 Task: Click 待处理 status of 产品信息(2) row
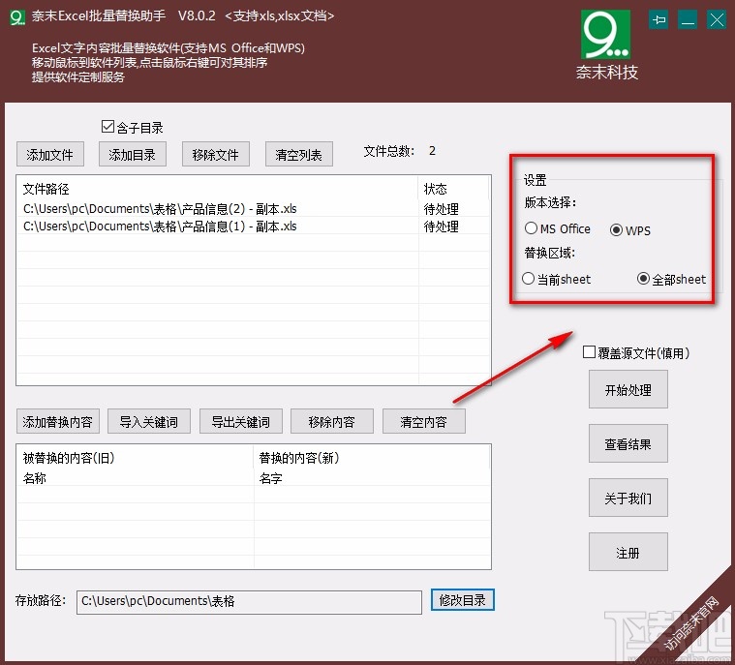pos(441,208)
